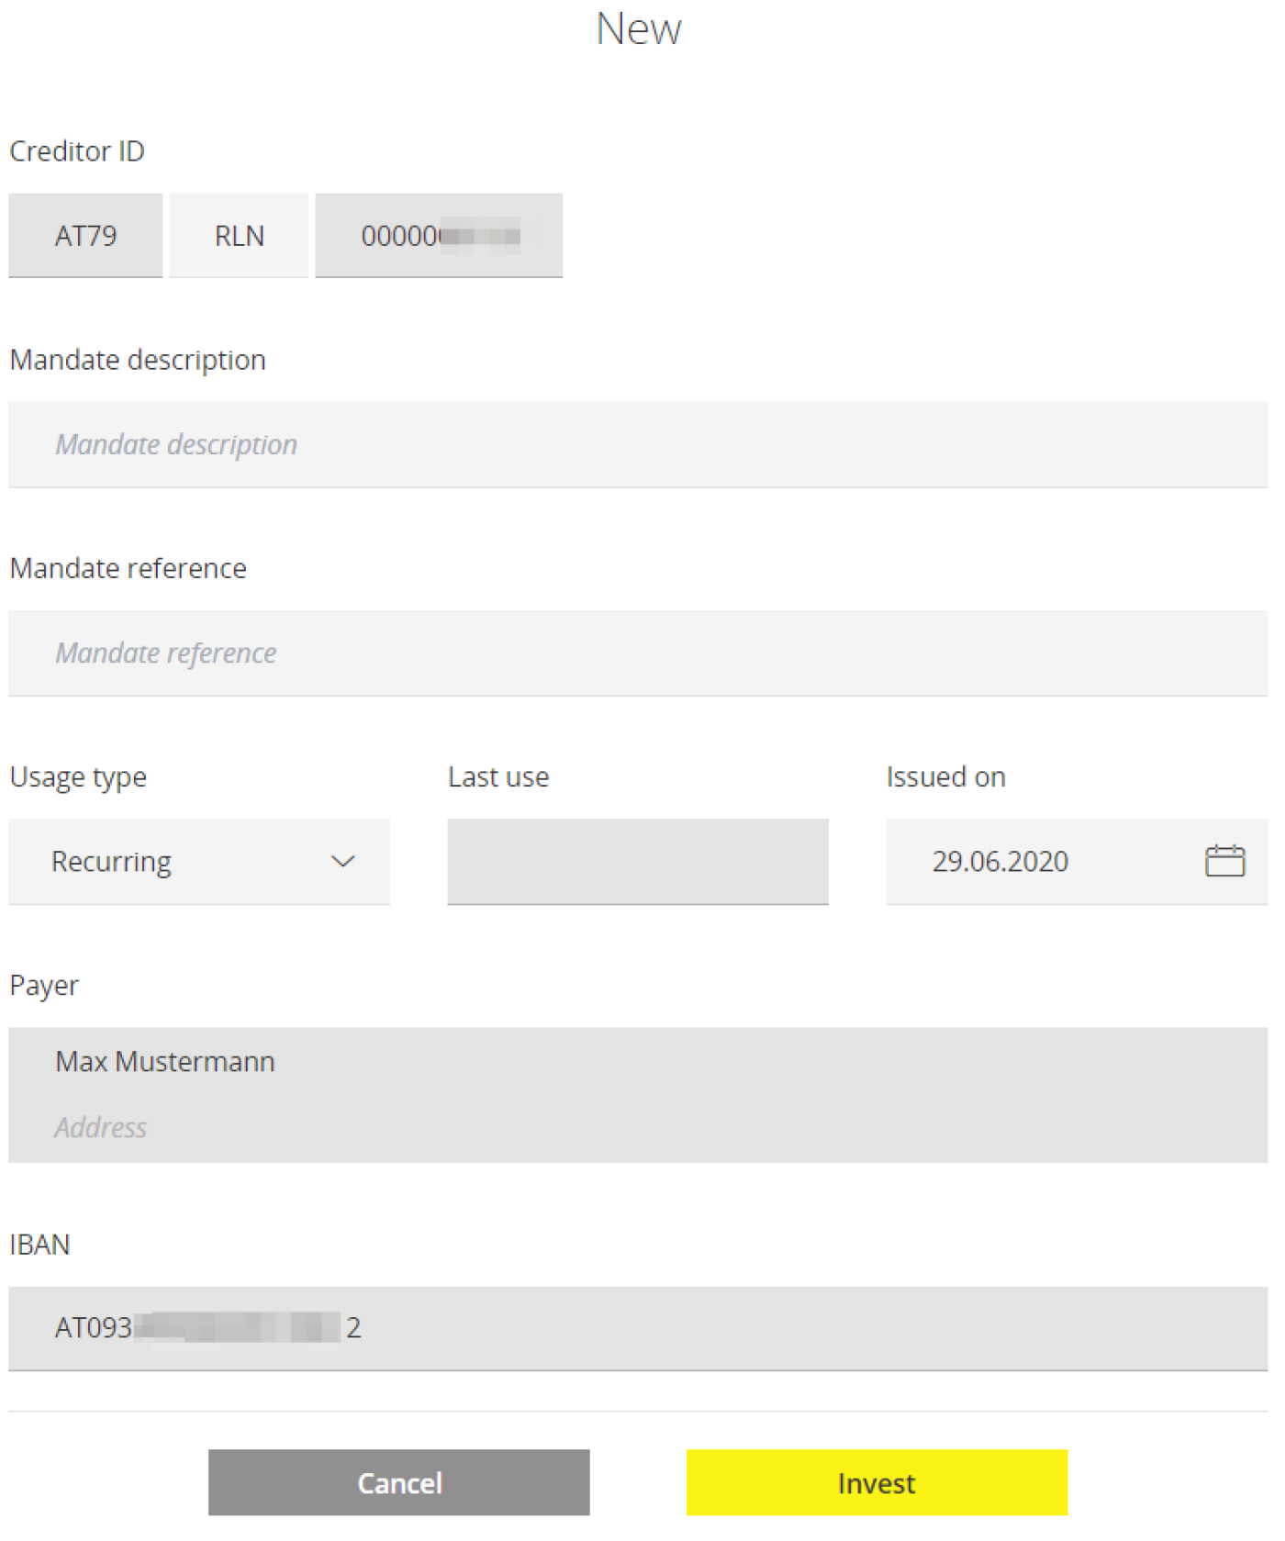Click the payer name Max Mustermann

(165, 1061)
